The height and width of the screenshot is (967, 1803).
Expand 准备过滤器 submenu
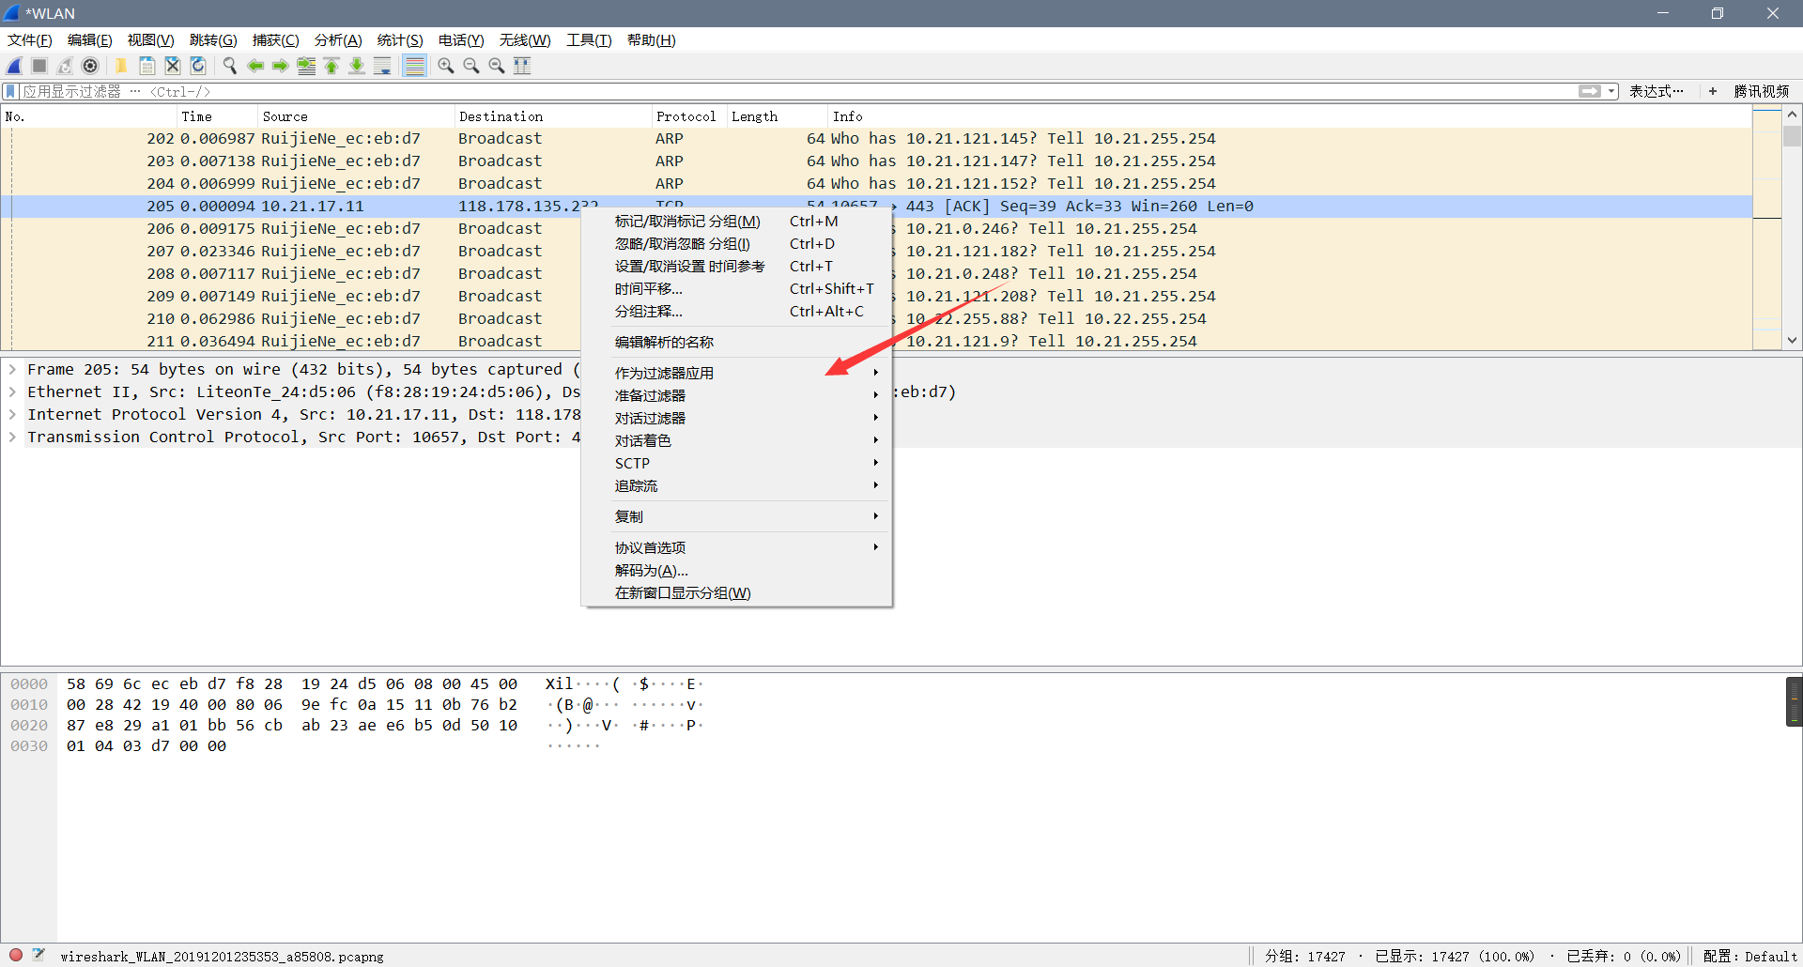click(x=737, y=395)
